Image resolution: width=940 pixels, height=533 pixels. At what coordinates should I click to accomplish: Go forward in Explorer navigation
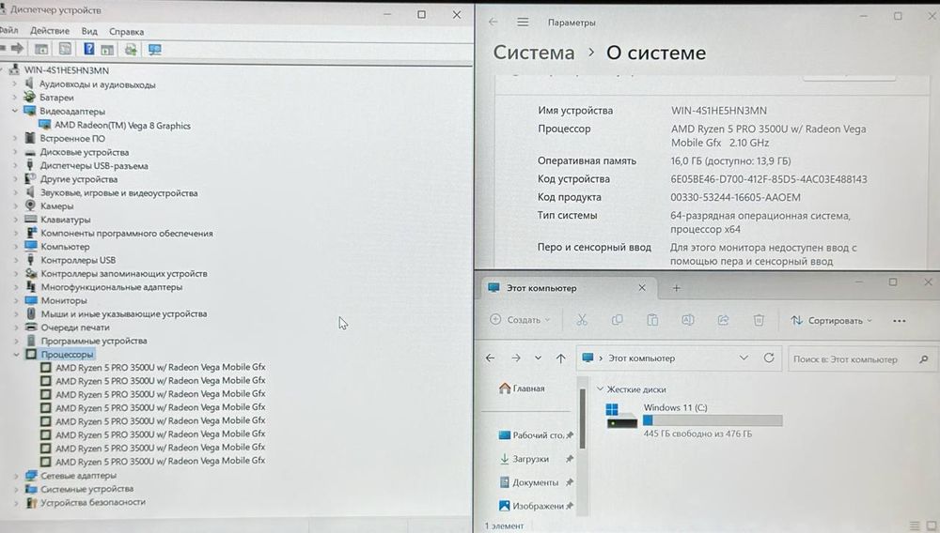(x=515, y=358)
